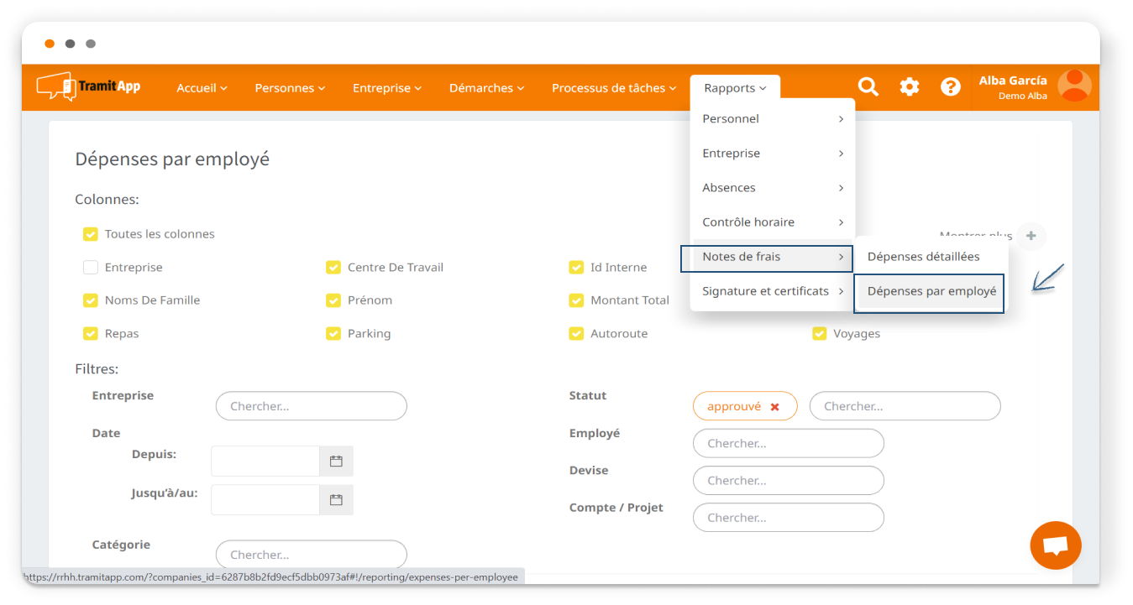
Task: Enable the Entreprise column checkbox
Action: tap(91, 268)
